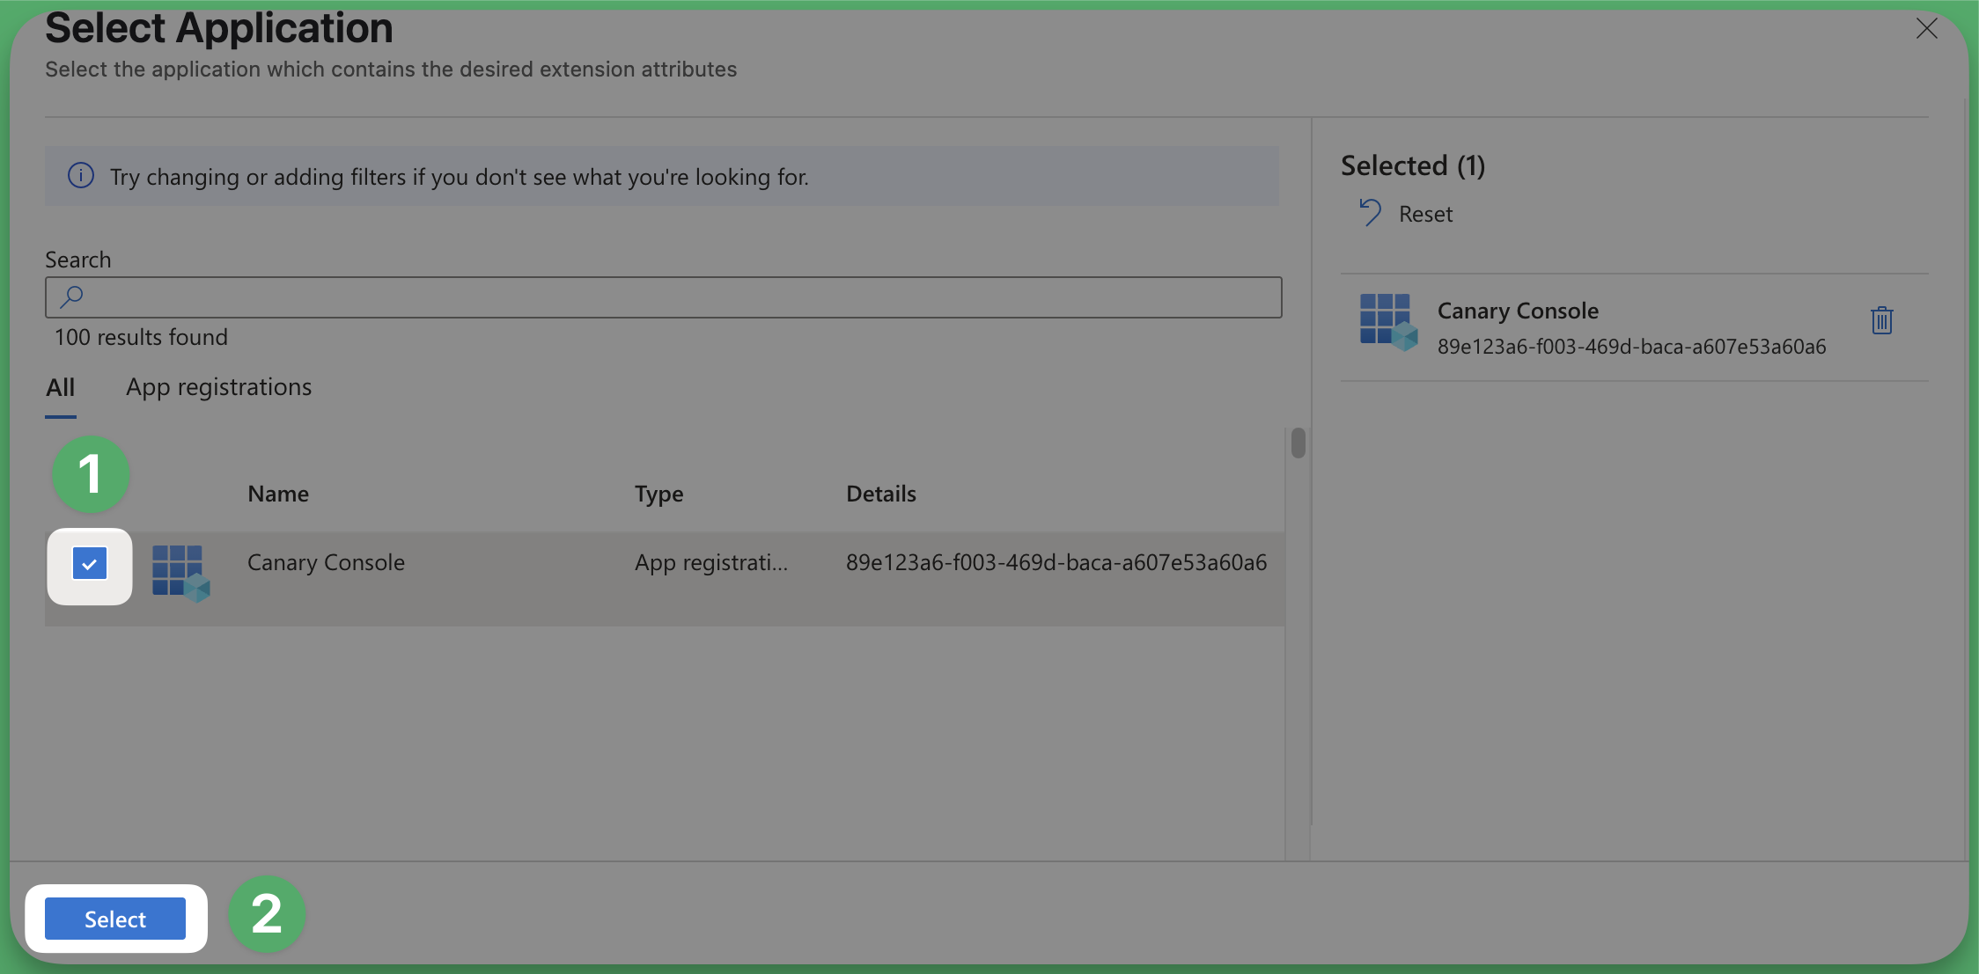This screenshot has width=1979, height=974.
Task: Click the info icon in the filter tip banner
Action: pos(81,176)
